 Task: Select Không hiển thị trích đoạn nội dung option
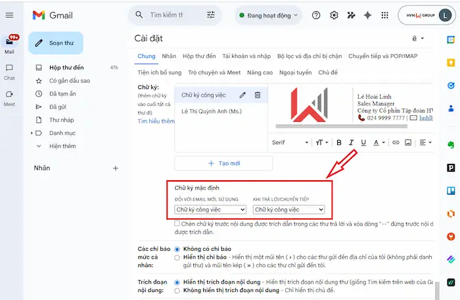[177, 290]
